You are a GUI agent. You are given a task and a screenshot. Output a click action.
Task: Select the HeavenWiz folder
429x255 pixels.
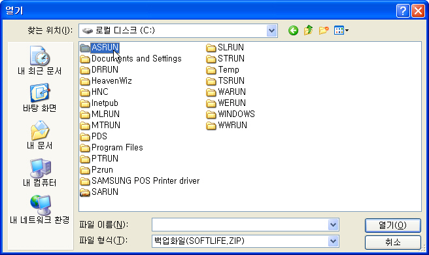coord(106,81)
